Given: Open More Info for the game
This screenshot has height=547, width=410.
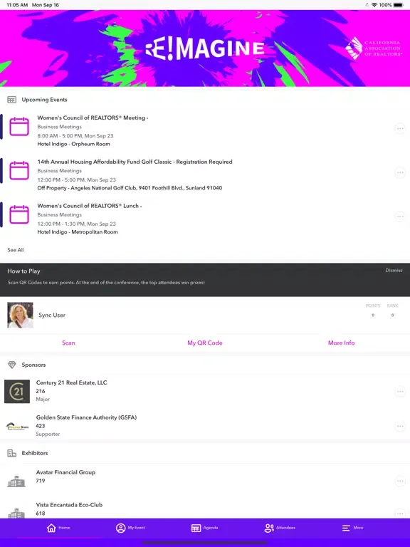Looking at the screenshot, I should click(x=342, y=343).
